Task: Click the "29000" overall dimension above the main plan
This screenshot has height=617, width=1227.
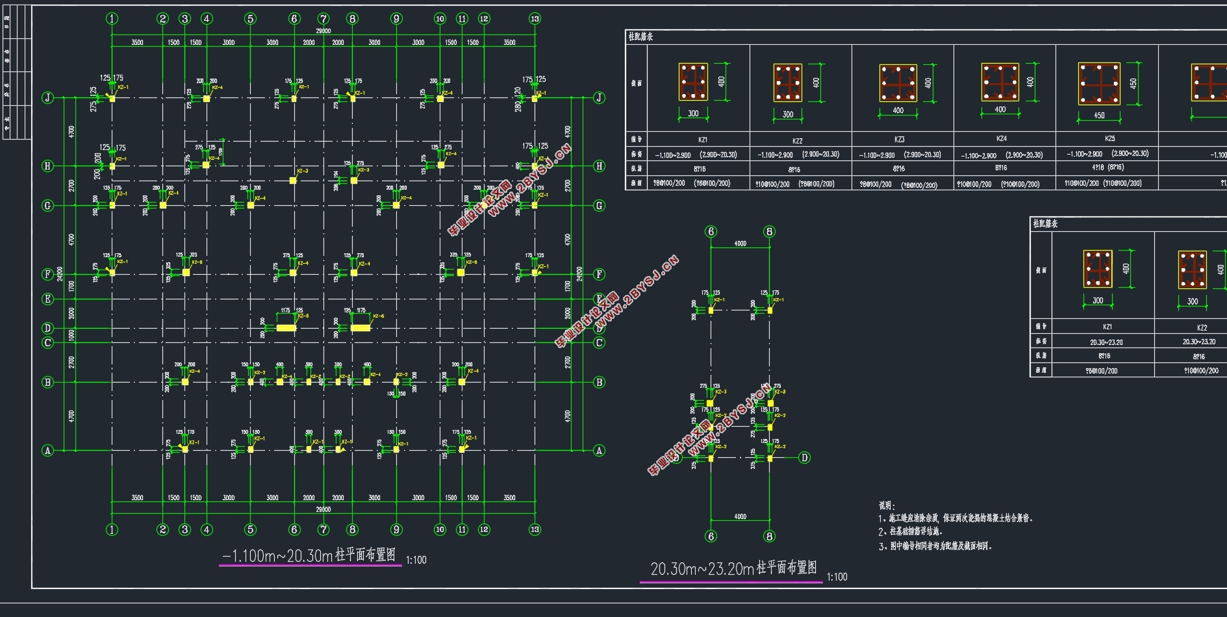Action: 323,31
